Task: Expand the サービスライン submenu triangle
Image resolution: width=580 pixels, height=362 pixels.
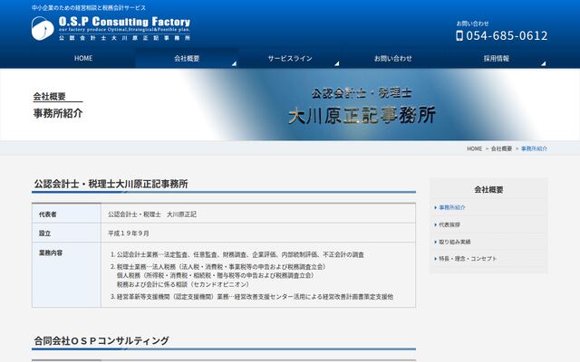Action: (x=337, y=64)
